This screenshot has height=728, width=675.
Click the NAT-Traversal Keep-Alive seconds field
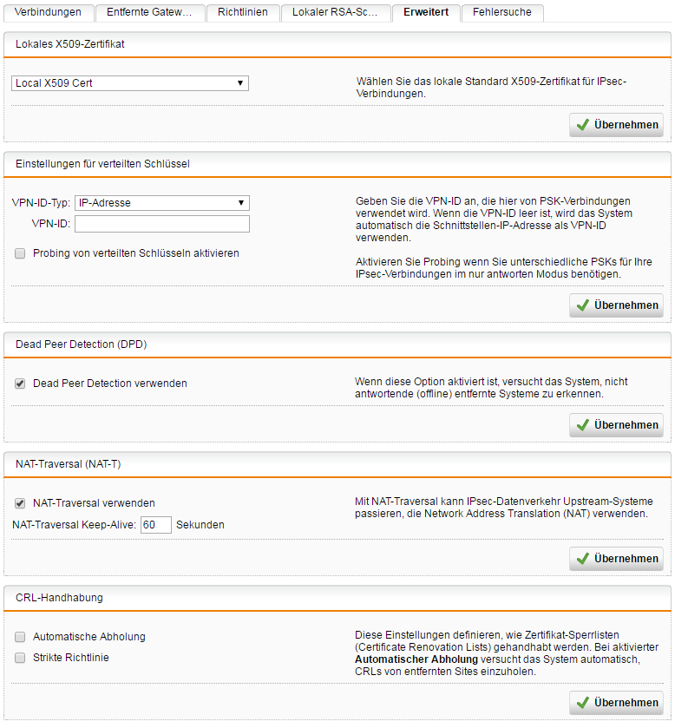(156, 525)
